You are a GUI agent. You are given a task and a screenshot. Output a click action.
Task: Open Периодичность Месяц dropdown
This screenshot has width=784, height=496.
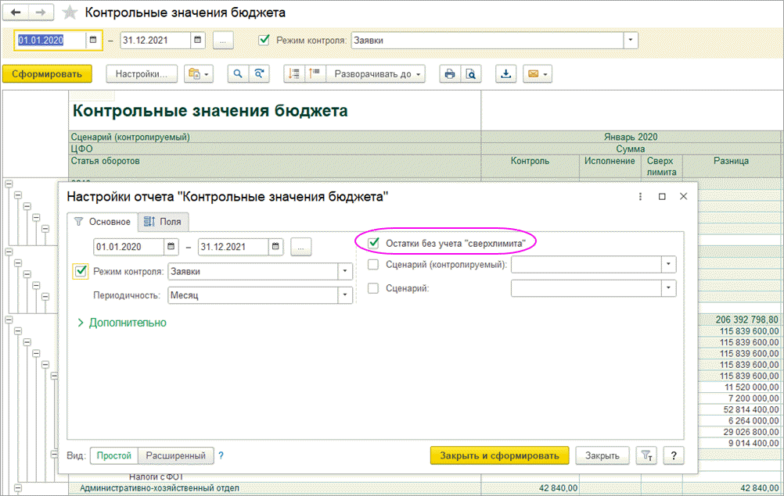point(345,295)
